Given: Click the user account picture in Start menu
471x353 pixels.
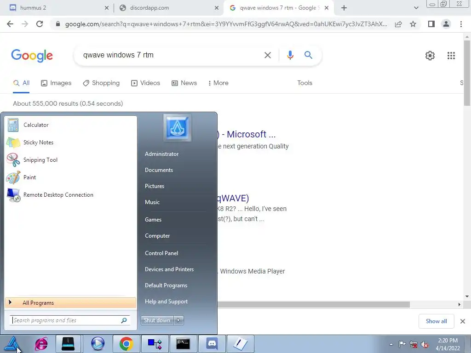Looking at the screenshot, I should (x=178, y=128).
